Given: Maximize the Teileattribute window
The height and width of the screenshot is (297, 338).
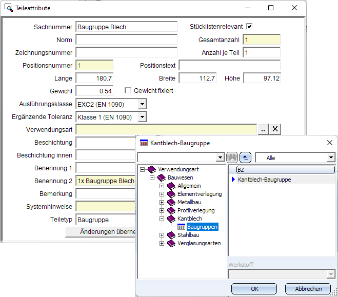Looking at the screenshot, I should coord(271,8).
